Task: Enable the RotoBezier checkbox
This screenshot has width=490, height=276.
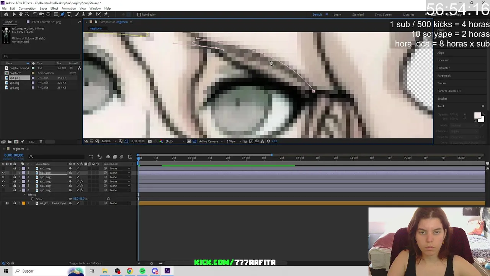Action: [x=139, y=15]
